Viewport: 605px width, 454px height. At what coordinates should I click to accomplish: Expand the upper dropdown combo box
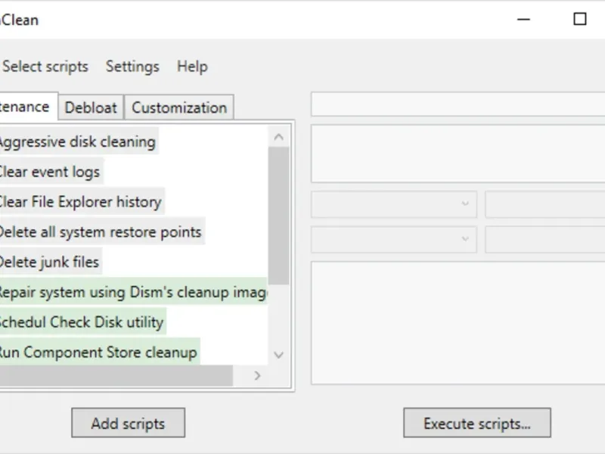tap(393, 204)
